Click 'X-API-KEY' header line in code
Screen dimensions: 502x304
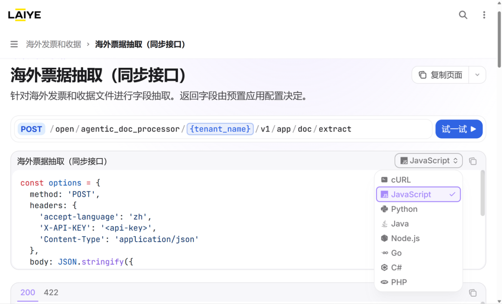(x=98, y=228)
